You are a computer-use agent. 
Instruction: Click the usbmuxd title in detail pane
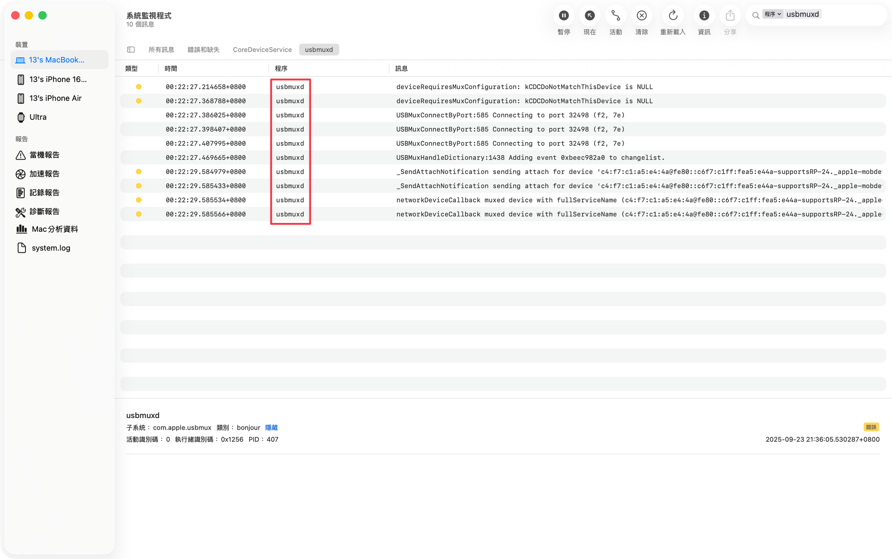143,415
